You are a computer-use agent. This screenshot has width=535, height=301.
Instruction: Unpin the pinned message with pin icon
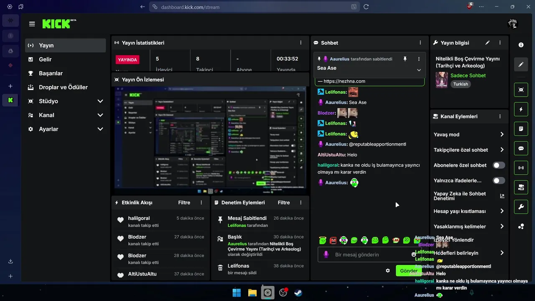(x=405, y=59)
